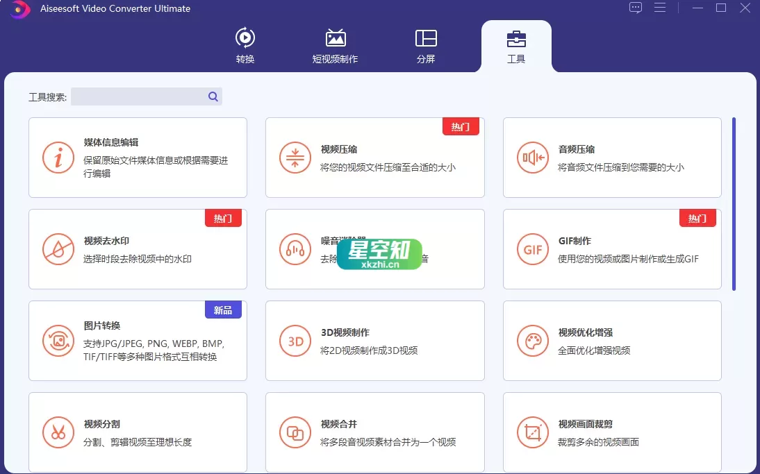The height and width of the screenshot is (474, 760).
Task: Select the 3D视频制作 tool icon
Action: click(x=295, y=341)
